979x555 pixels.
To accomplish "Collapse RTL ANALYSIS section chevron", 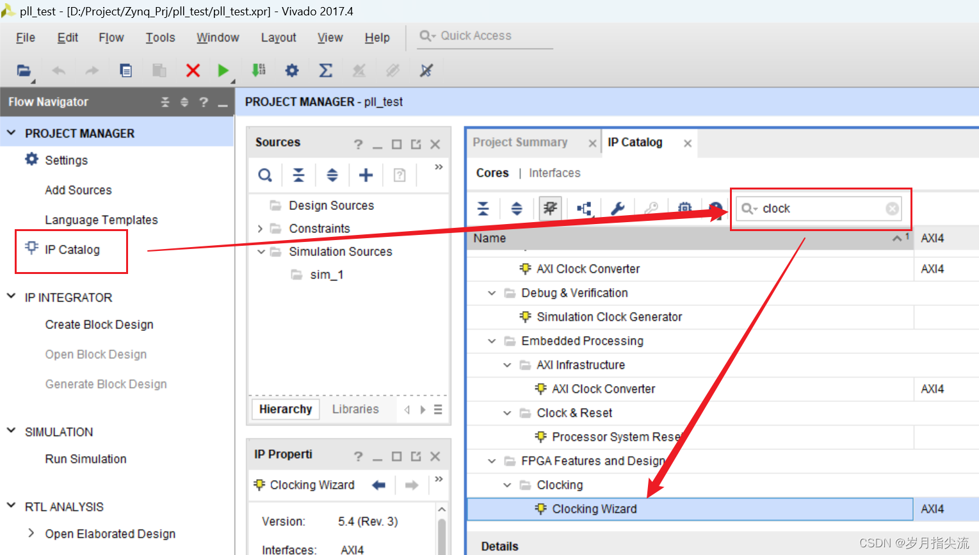I will pyautogui.click(x=11, y=506).
